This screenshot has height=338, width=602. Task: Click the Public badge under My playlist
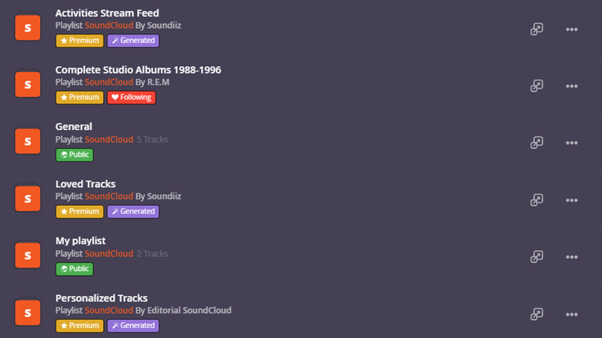pyautogui.click(x=74, y=269)
